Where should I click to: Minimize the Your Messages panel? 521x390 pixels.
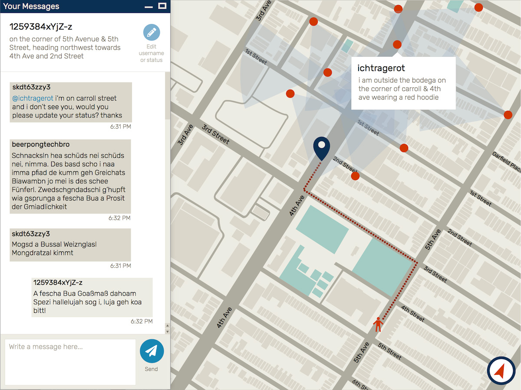pos(148,6)
